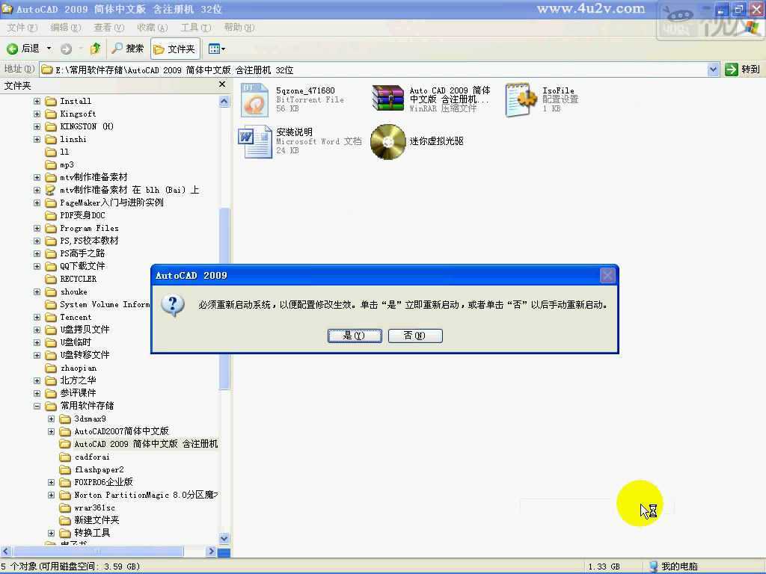This screenshot has width=766, height=574.
Task: Select the PDF变身DOC folder
Action: [x=82, y=215]
